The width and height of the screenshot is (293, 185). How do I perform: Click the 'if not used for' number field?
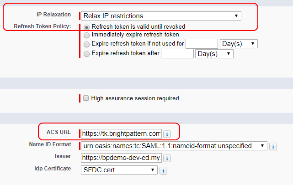tap(202, 44)
